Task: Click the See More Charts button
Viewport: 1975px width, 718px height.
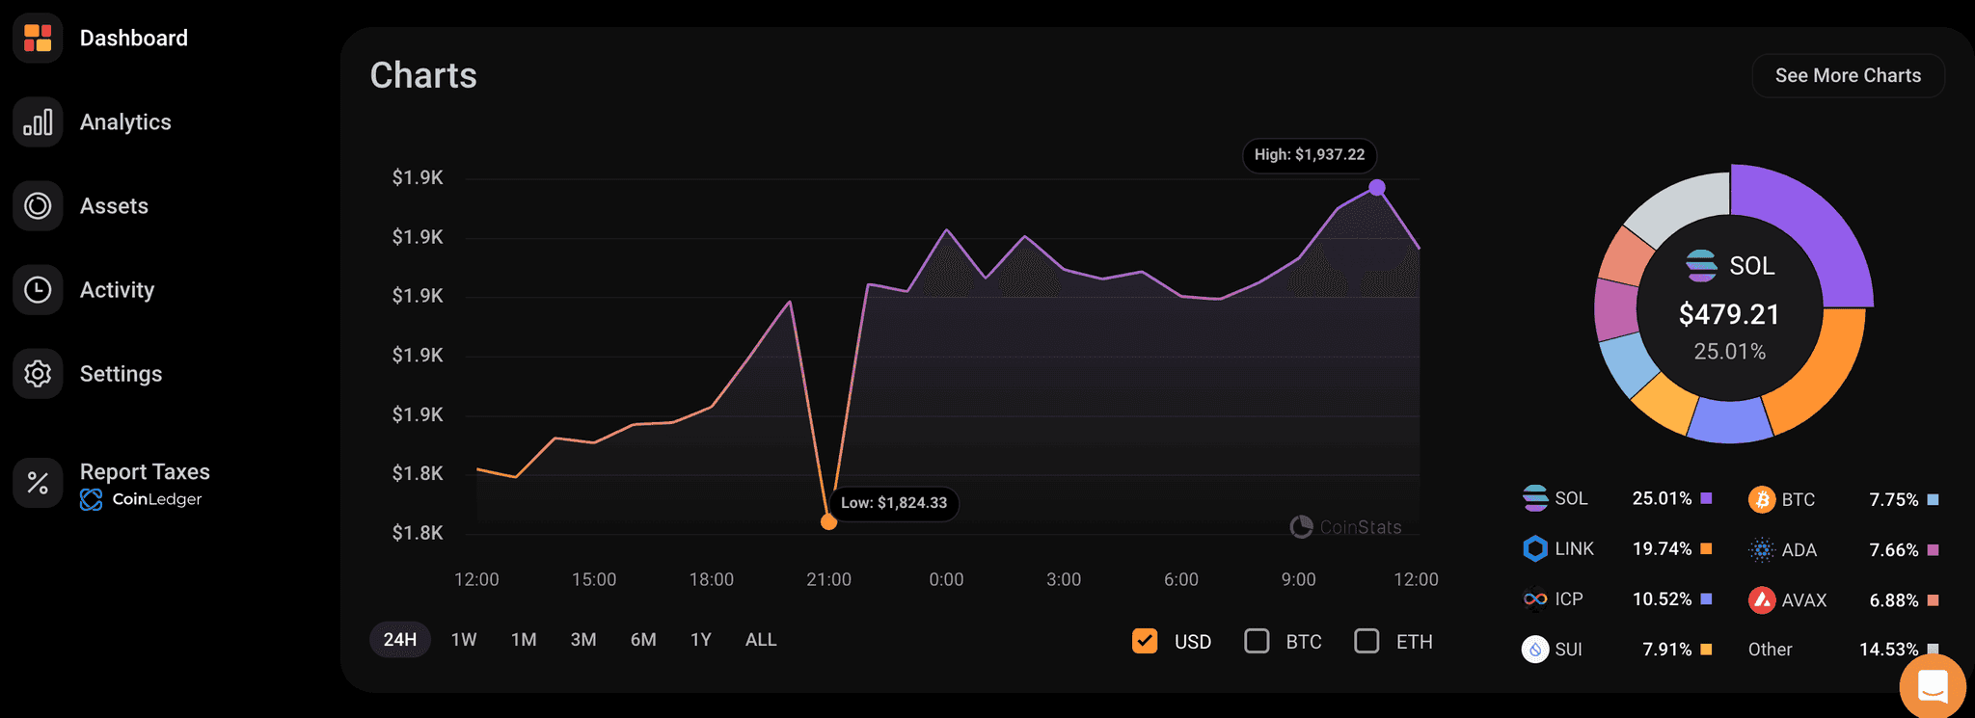Action: (x=1847, y=75)
